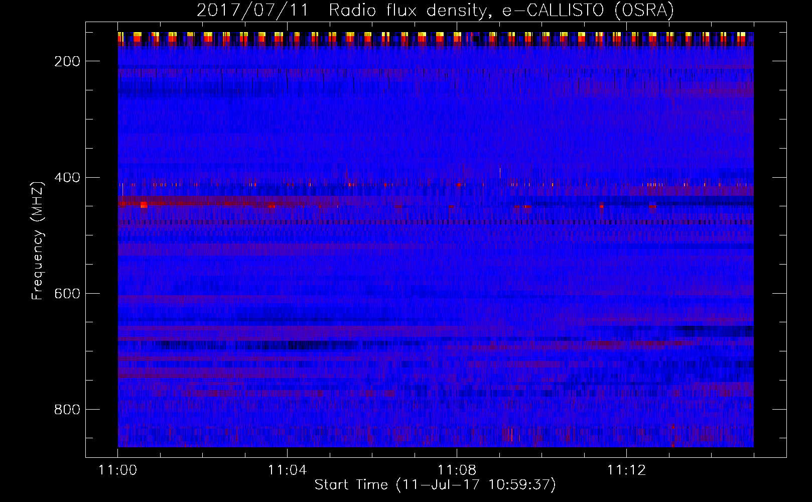Click the 'Frequency (MHZ)' y-axis label

(x=38, y=240)
